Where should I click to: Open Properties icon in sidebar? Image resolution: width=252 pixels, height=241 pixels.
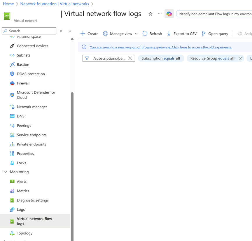coord(12,154)
